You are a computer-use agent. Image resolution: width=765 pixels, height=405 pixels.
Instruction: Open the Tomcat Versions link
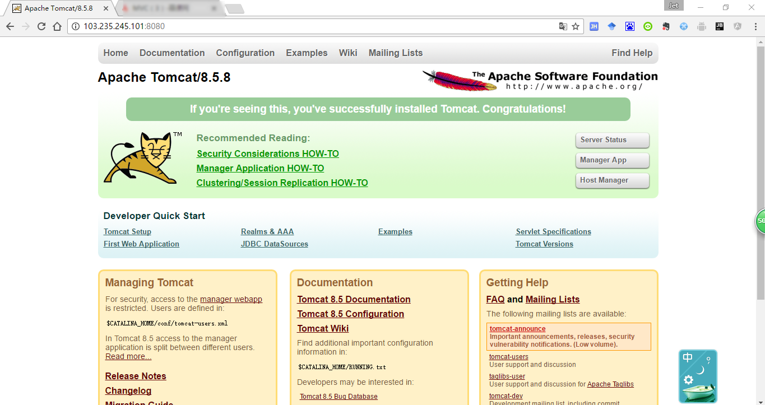click(x=544, y=244)
